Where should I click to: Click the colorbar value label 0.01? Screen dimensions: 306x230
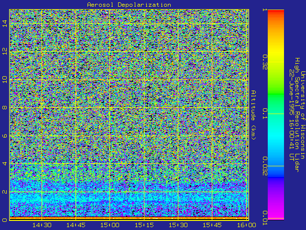point(264,218)
